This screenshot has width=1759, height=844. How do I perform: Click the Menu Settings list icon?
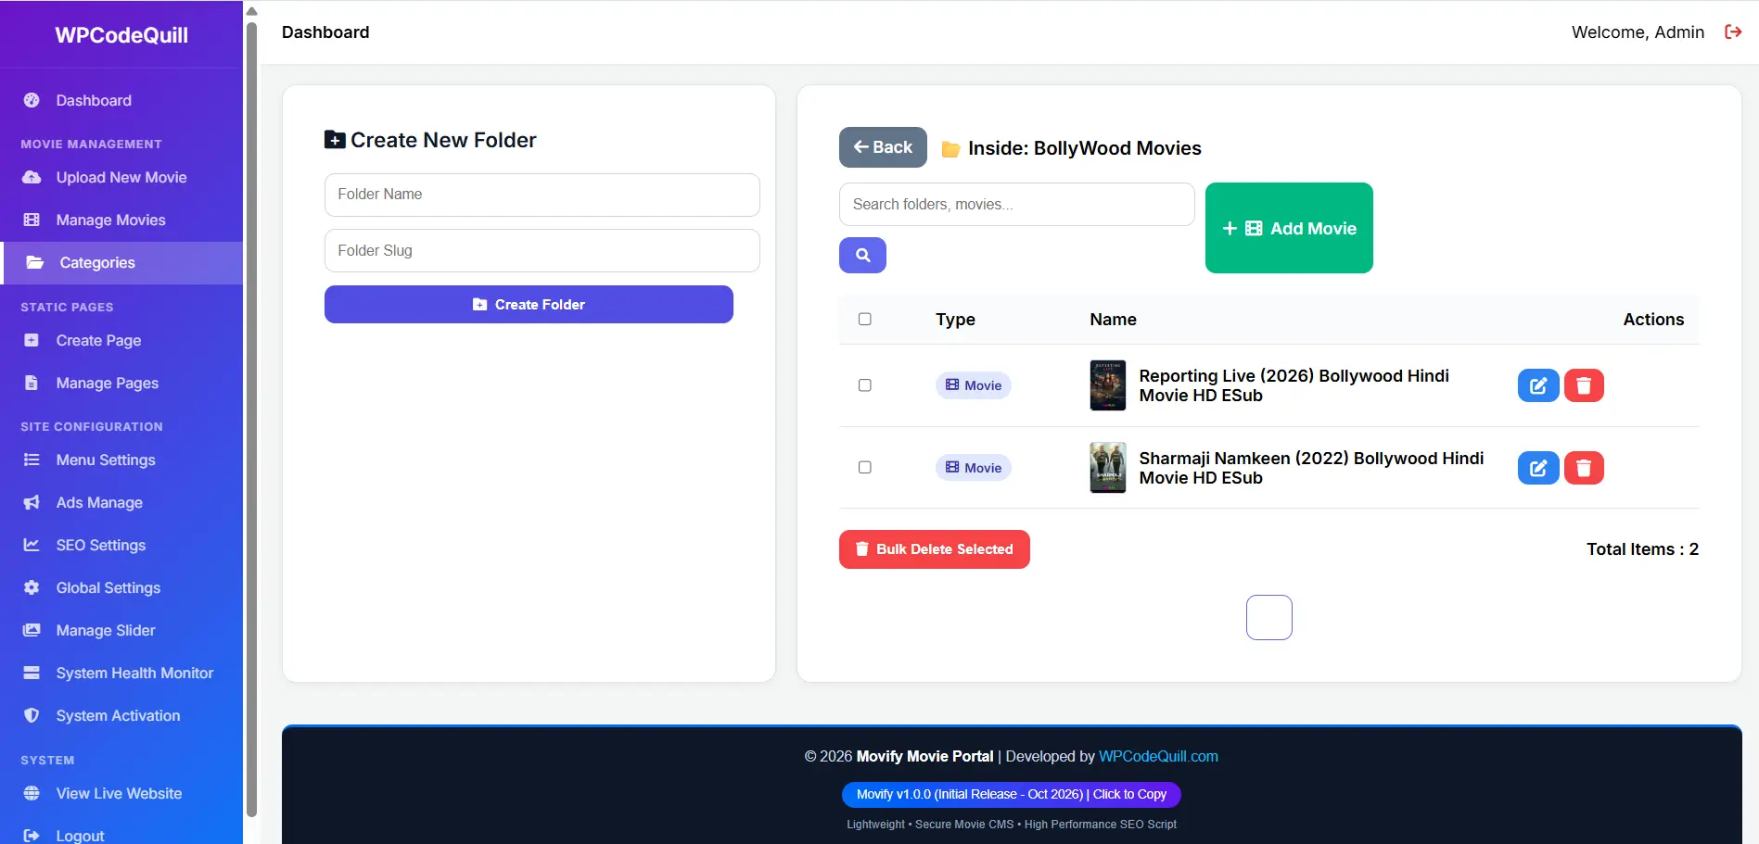click(32, 460)
